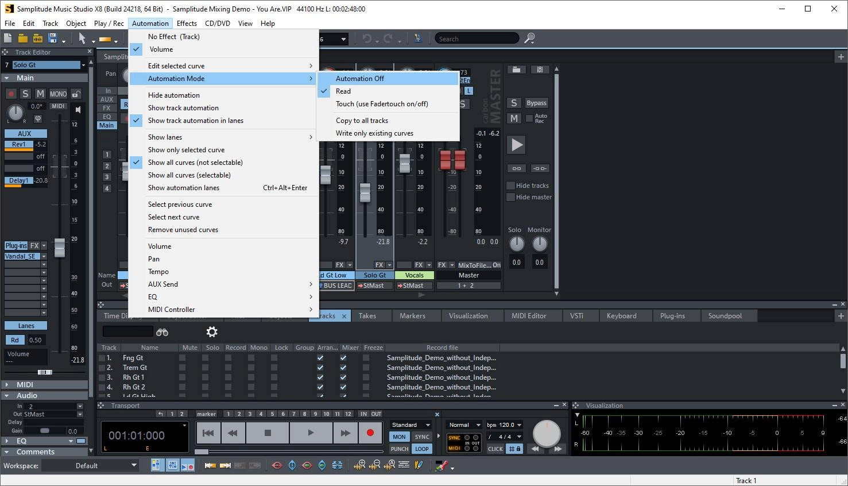Click the record/play mode icon in bottom toolbar
This screenshot has height=486, width=848.
[x=187, y=465]
